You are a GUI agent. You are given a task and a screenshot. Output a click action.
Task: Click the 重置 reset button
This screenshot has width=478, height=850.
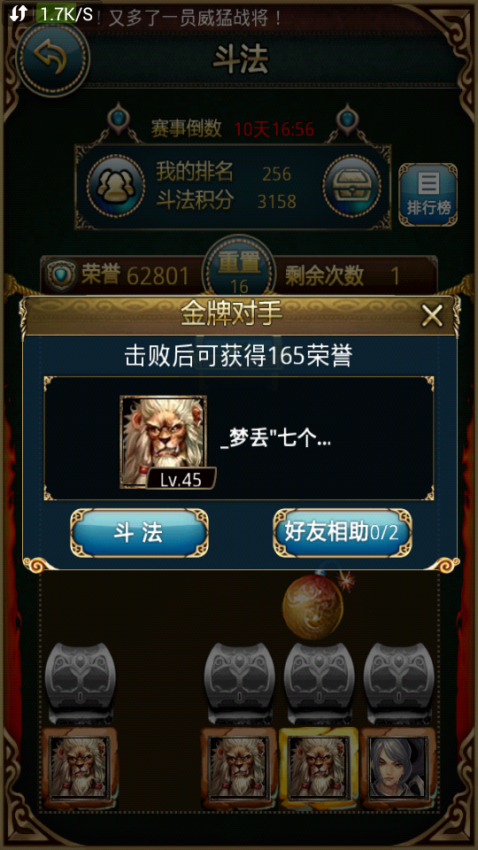(239, 269)
